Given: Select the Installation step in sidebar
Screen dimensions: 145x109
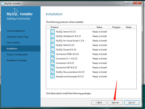Looking at the screenshot, I should 21,48.
